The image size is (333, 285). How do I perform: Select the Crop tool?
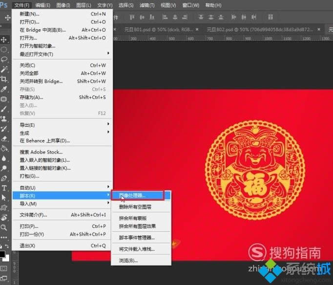tap(4, 79)
